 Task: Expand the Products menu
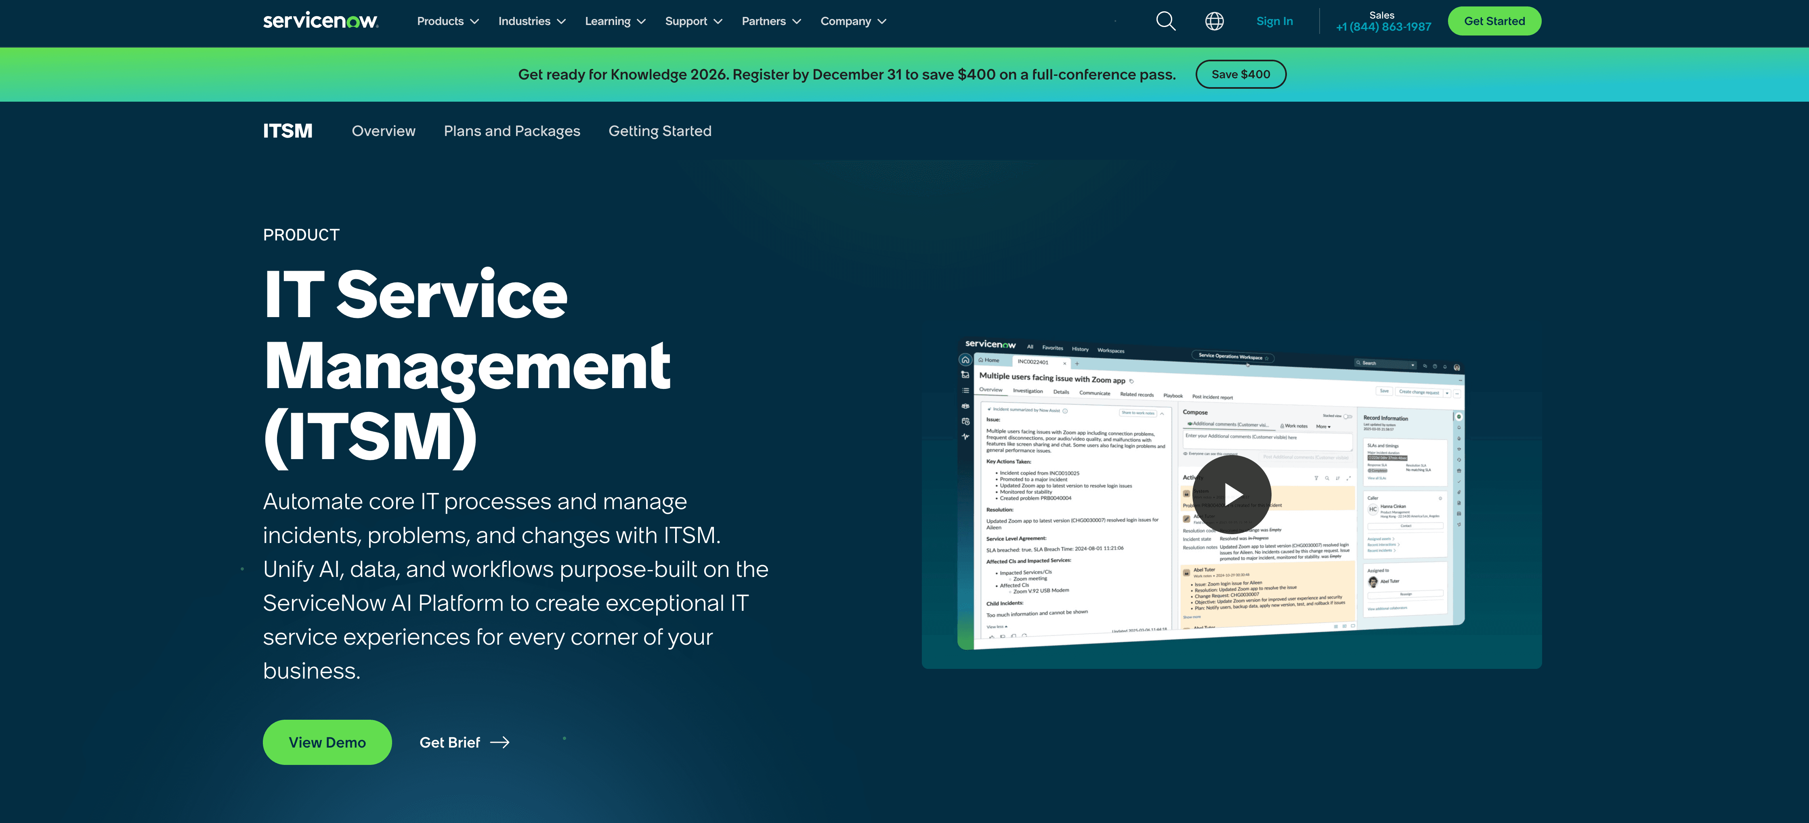tap(448, 21)
